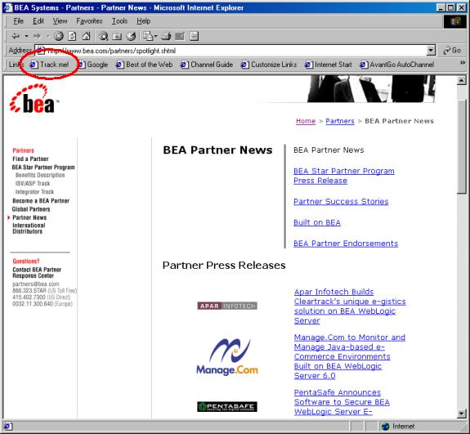Click the Refresh page toolbar icon
Viewport: 470px width, 434px height.
[x=72, y=36]
